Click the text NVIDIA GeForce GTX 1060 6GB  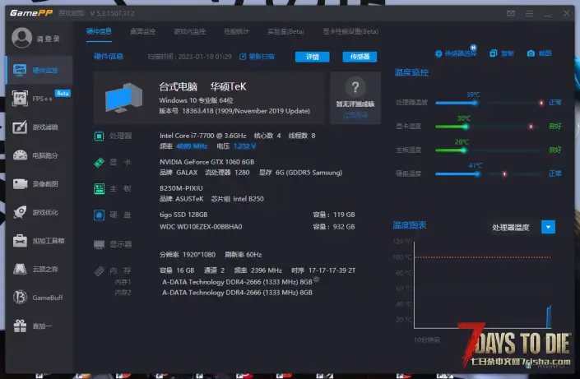coord(206,162)
